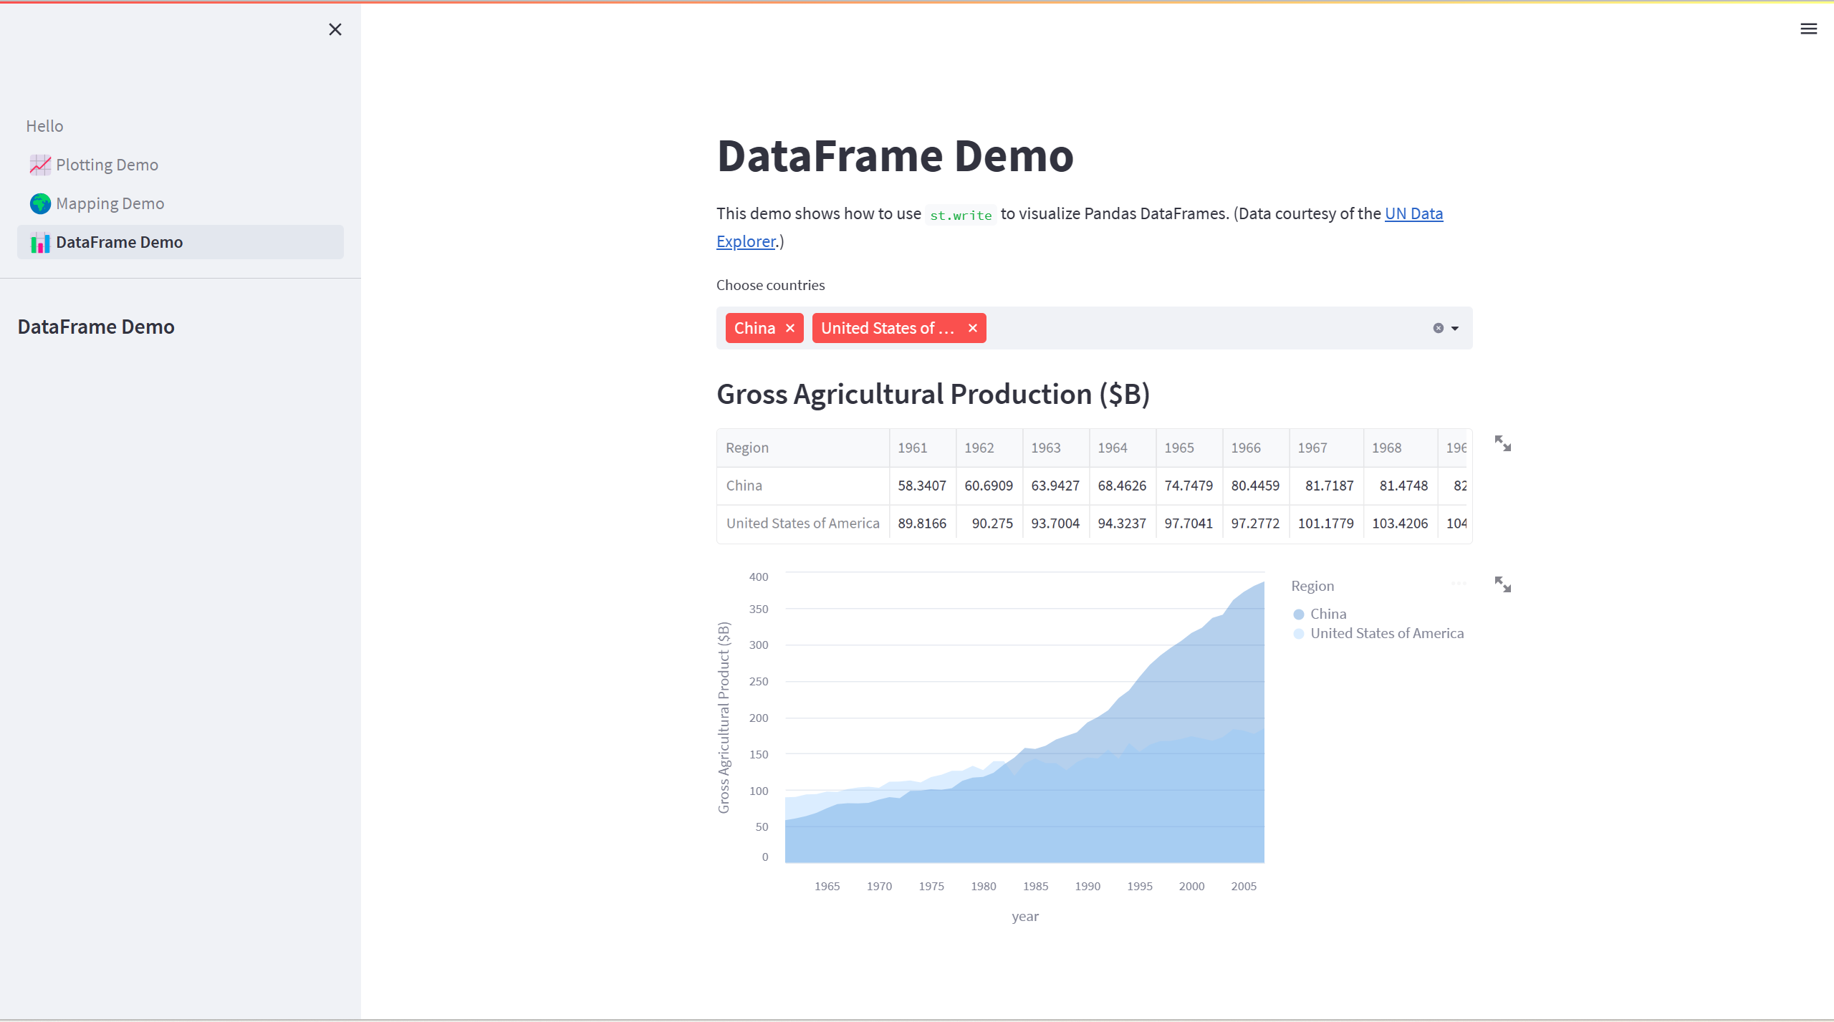Open the chart's three-dot actions menu

click(1459, 584)
